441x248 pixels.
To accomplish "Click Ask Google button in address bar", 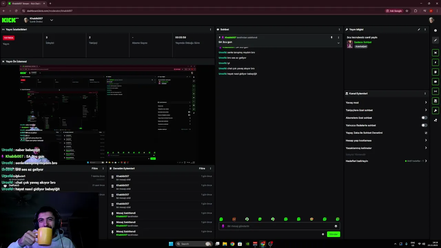I will click(x=394, y=11).
